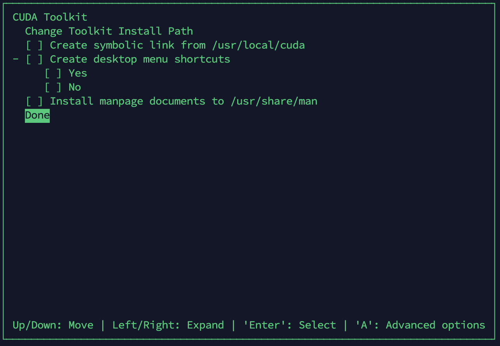Click the Left/Right: Expand hint
This screenshot has height=346, width=500.
168,325
